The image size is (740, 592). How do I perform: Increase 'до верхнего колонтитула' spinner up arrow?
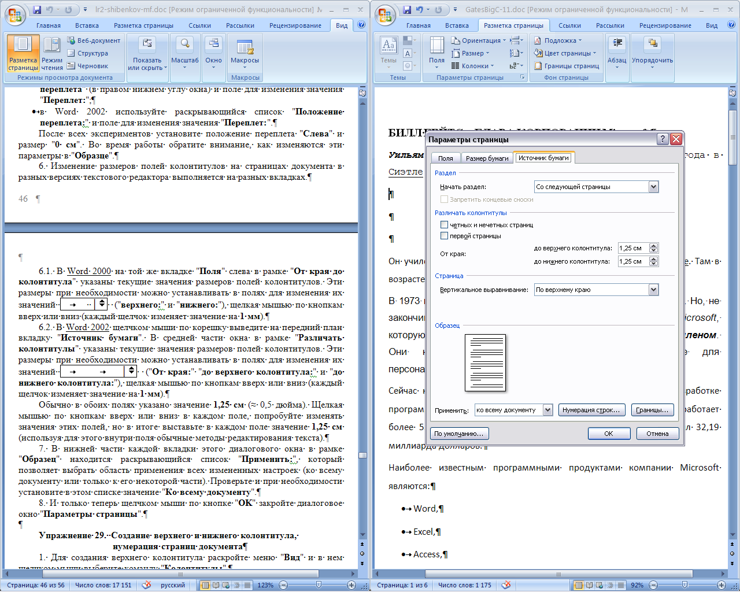(x=654, y=246)
